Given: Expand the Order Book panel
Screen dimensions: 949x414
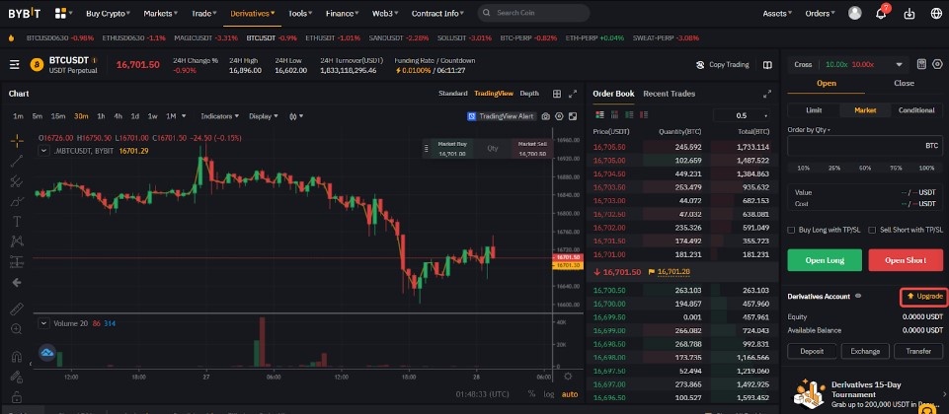Looking at the screenshot, I should [767, 94].
